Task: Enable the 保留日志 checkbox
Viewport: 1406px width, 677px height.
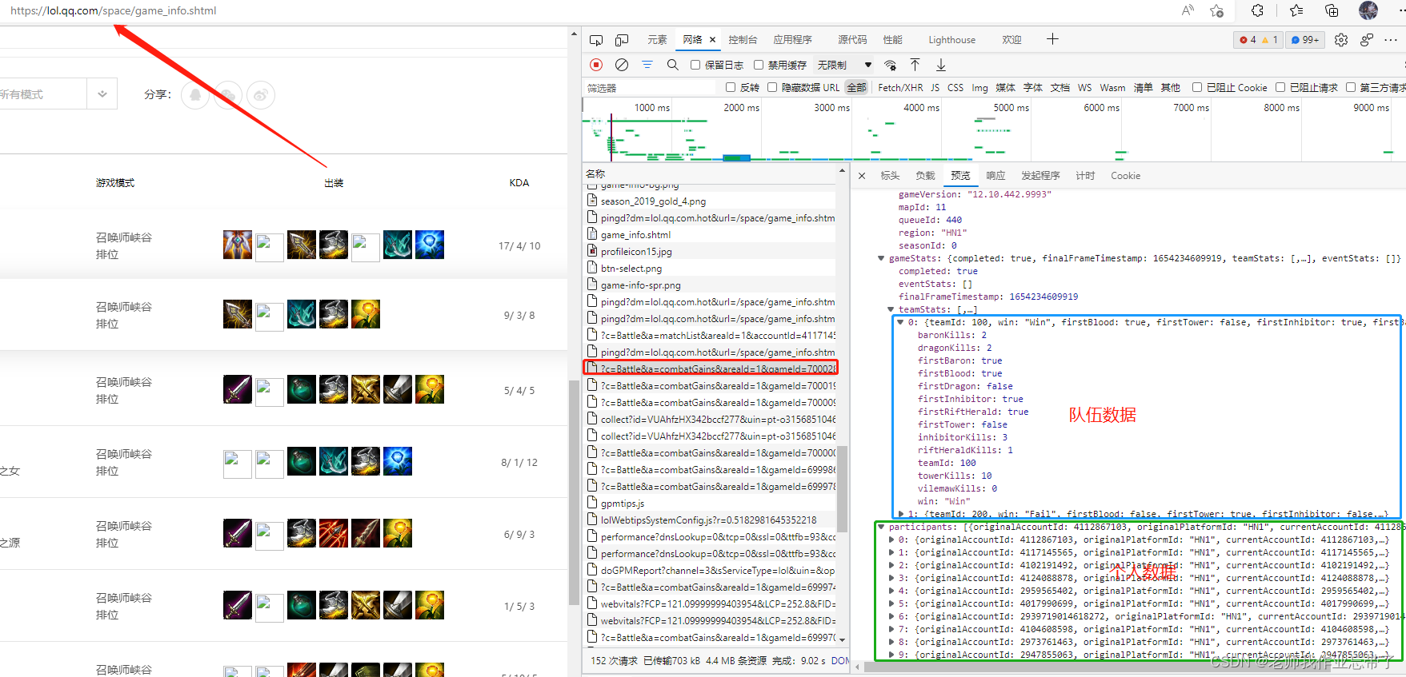Action: [x=695, y=65]
